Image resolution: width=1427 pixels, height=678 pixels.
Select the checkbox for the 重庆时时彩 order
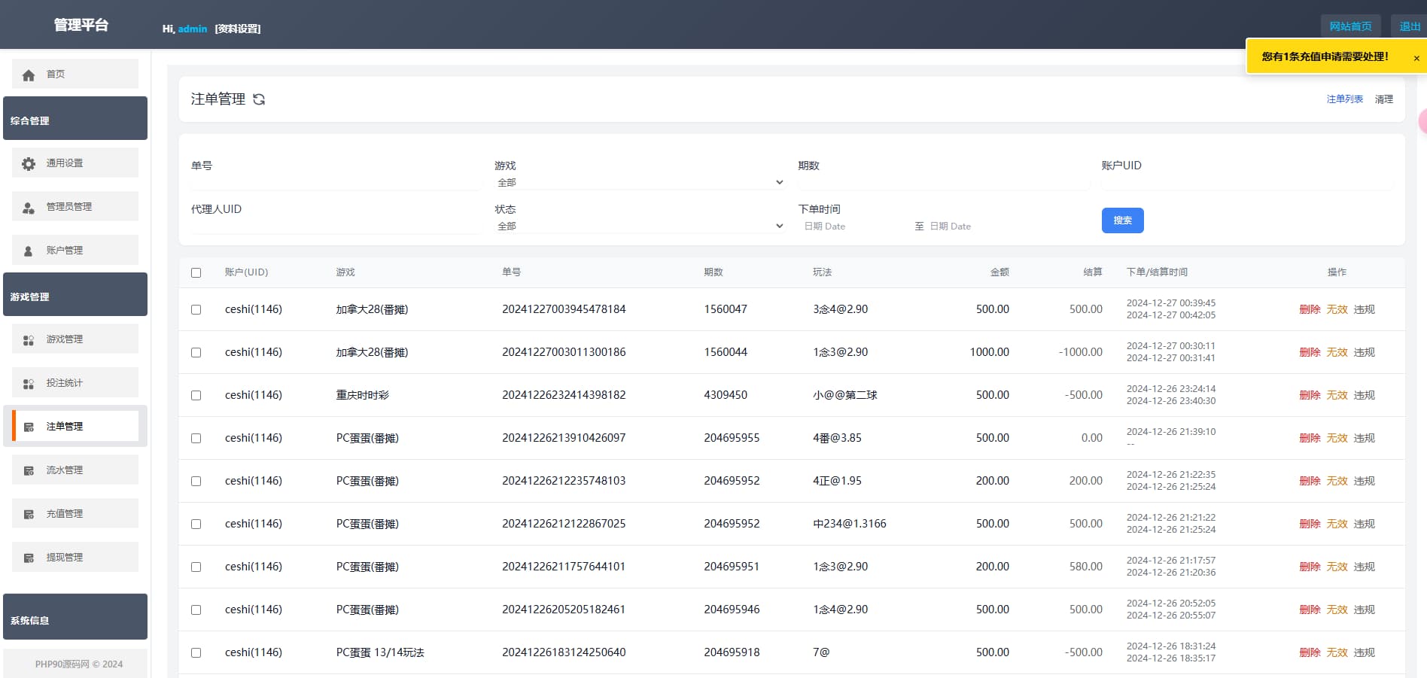(196, 395)
